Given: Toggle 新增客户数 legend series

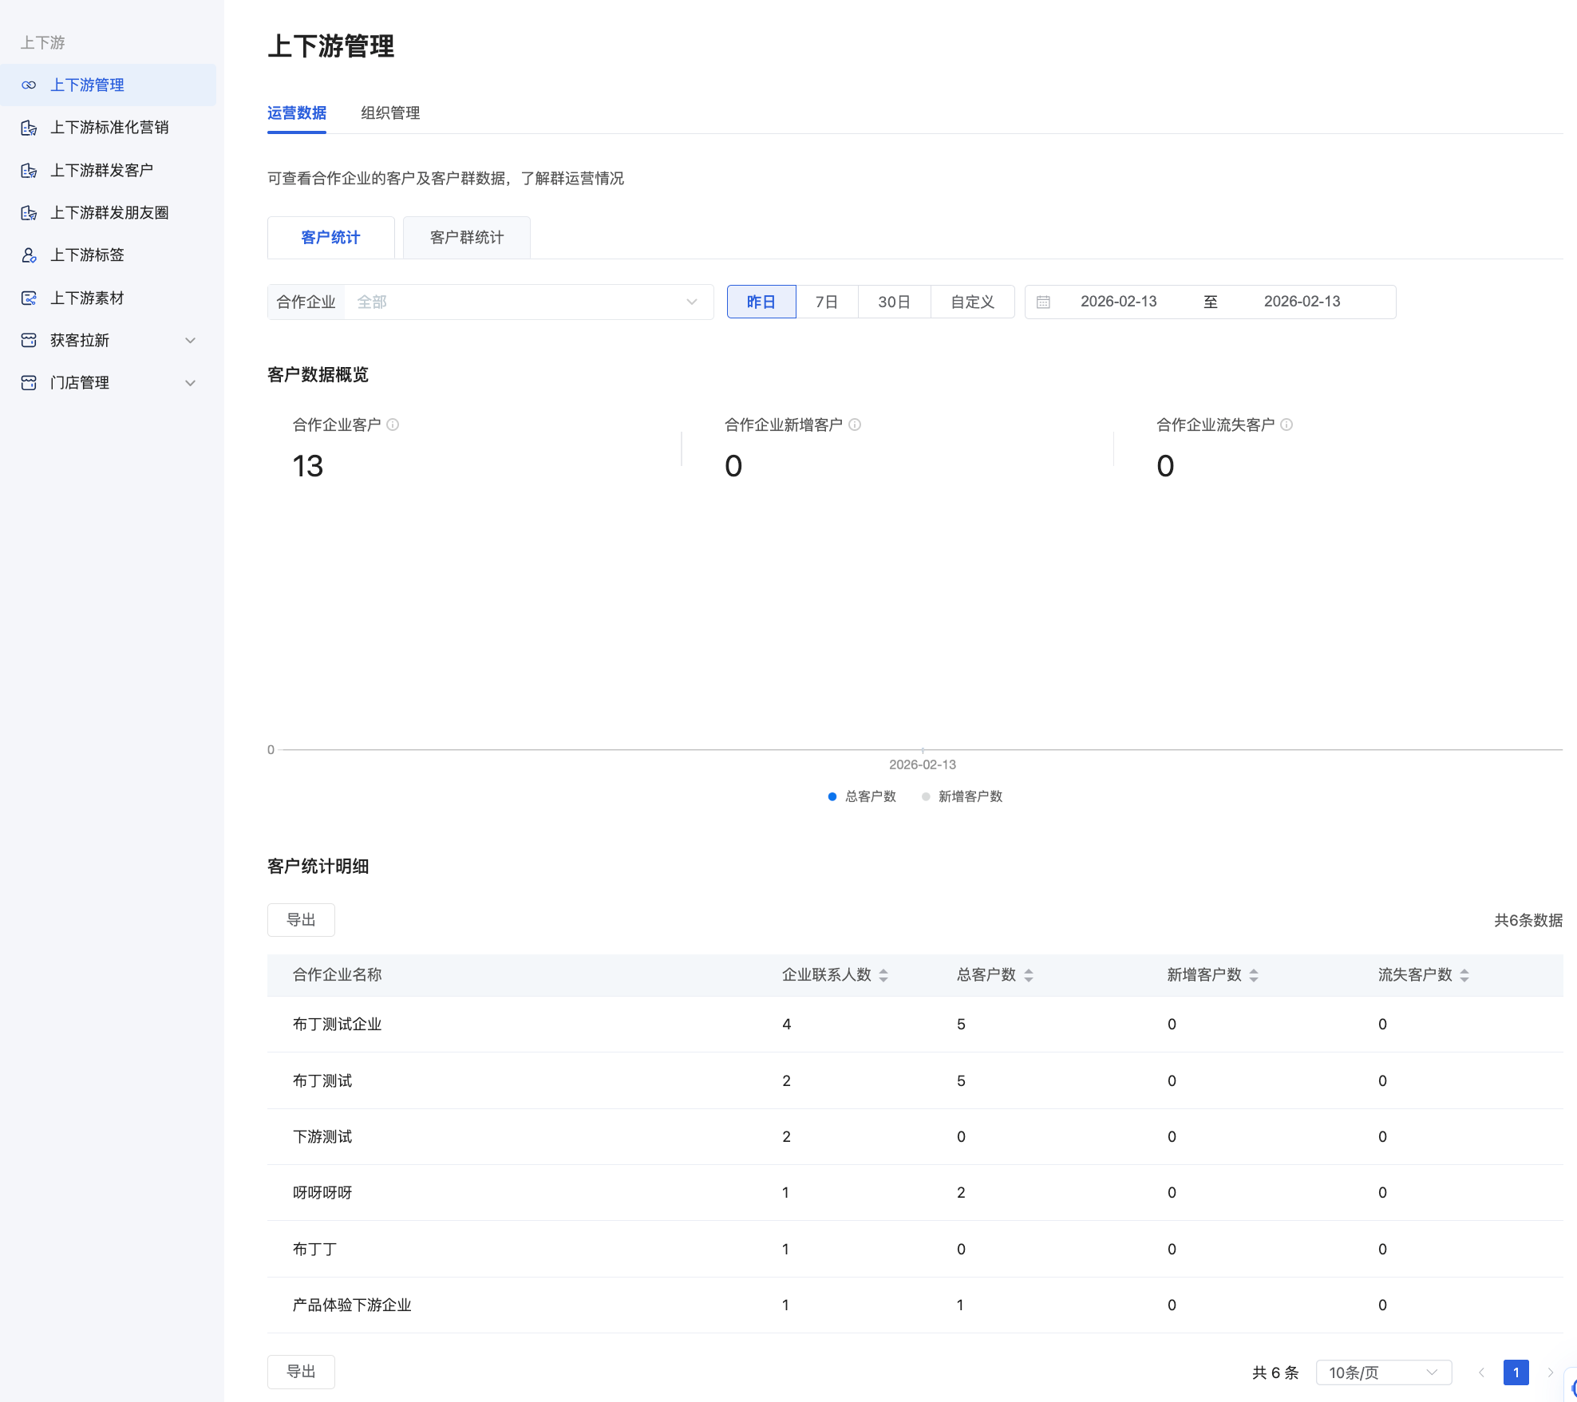Looking at the screenshot, I should click(962, 796).
